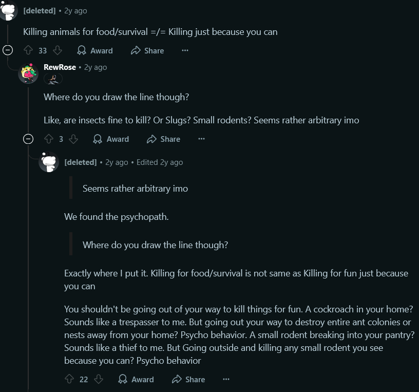Image resolution: width=419 pixels, height=392 pixels.
Task: Open more options on RewRose's comment
Action: click(x=201, y=139)
